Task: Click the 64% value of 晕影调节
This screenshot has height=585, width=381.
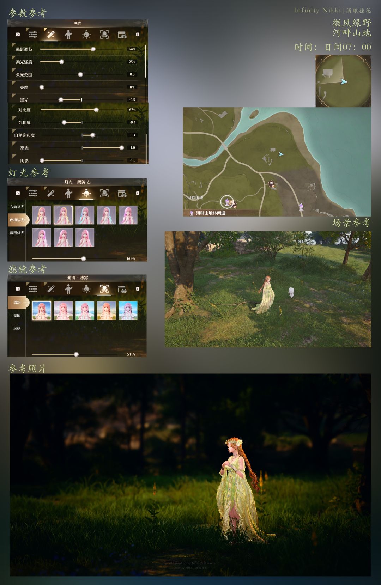Action: coord(132,49)
